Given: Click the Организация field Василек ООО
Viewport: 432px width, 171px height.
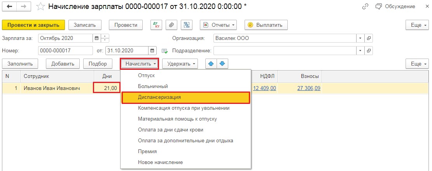Looking at the screenshot, I should 285,38.
